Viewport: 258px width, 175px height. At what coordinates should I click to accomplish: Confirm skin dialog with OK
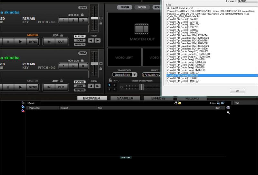click(237, 91)
